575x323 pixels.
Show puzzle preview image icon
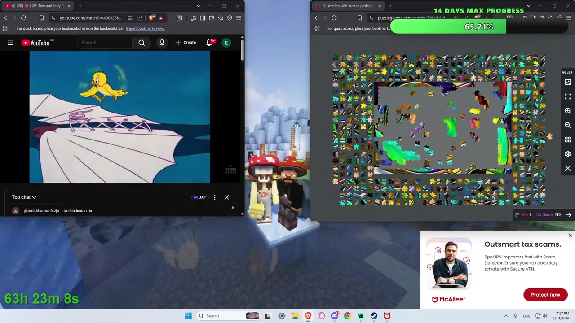point(568,82)
